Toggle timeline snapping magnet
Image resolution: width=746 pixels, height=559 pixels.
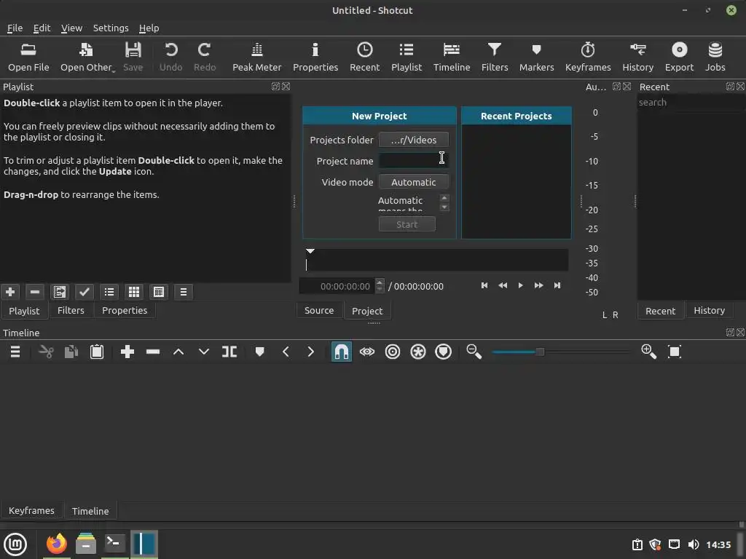(341, 352)
